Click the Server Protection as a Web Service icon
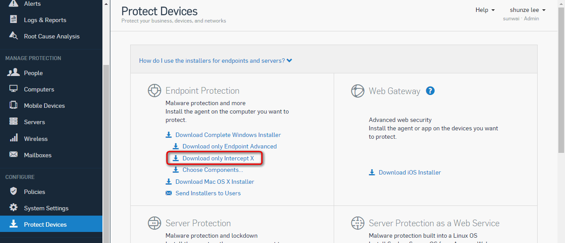 [x=358, y=223]
